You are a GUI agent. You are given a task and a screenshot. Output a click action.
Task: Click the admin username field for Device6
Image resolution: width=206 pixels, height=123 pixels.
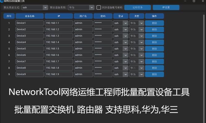point(83,55)
